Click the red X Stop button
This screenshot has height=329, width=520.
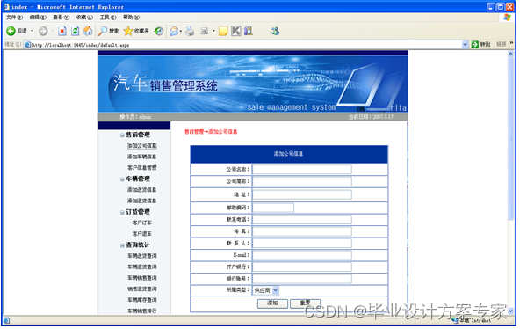(x=62, y=31)
